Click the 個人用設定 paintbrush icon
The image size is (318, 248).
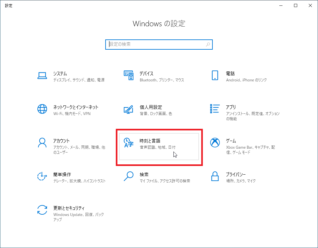(129, 109)
